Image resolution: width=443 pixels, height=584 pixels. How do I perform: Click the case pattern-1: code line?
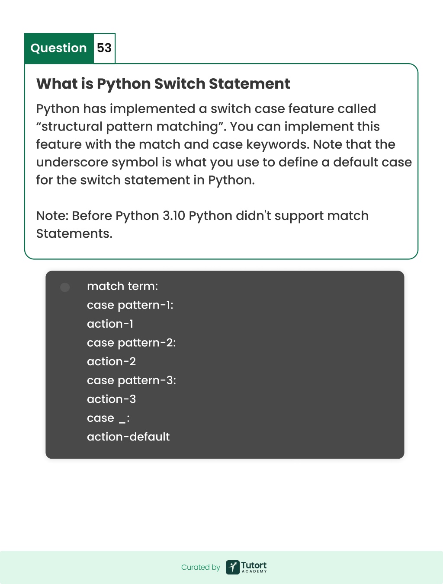(x=130, y=305)
